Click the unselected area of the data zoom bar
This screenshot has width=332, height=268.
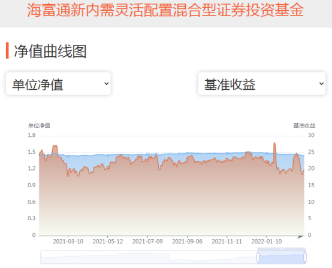coord(148,257)
